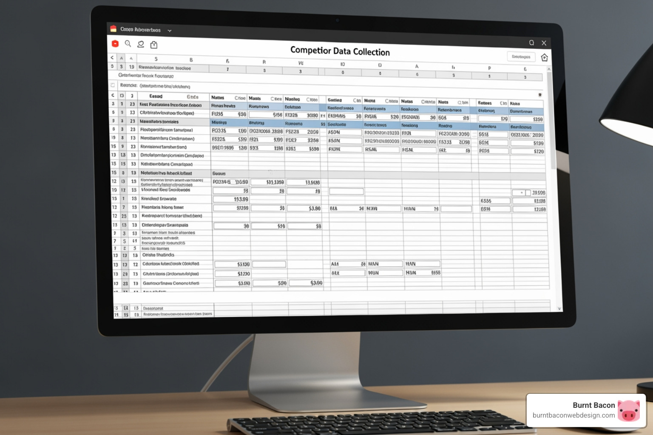
Task: Click the HAN input cell near bottom
Action: [422, 264]
